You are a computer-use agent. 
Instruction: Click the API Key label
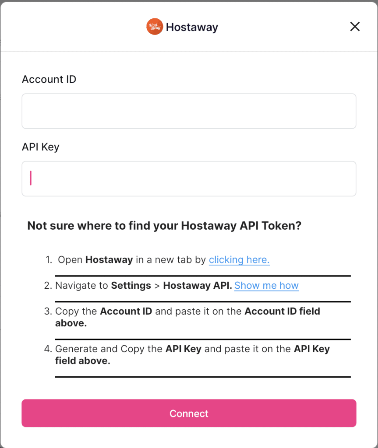click(x=41, y=147)
